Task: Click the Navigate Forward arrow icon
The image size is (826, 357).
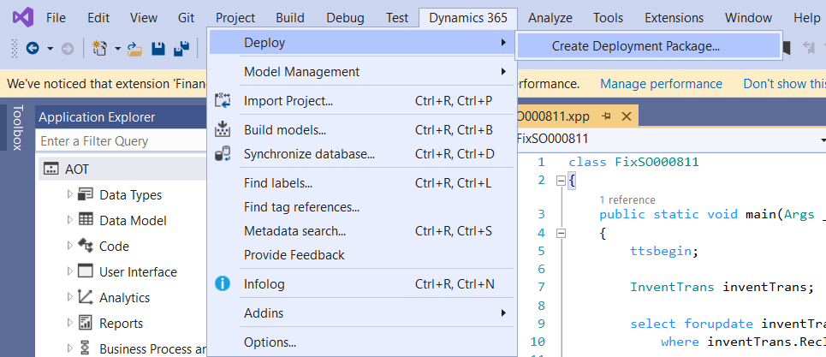Action: [68, 49]
